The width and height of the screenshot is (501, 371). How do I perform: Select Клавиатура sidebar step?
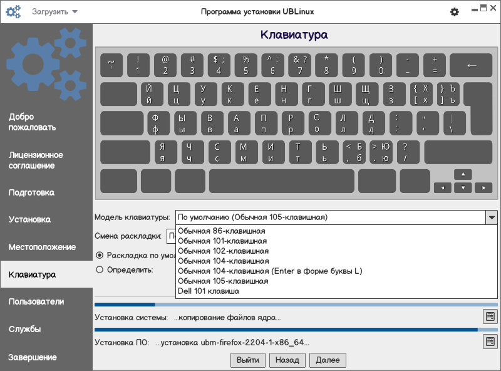click(x=46, y=274)
